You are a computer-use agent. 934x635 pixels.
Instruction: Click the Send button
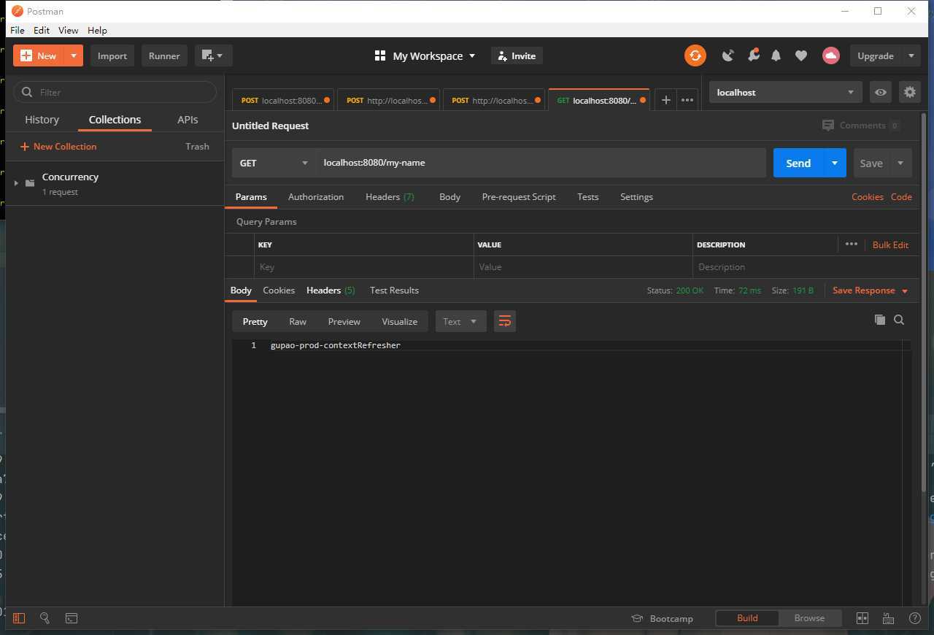pos(798,163)
